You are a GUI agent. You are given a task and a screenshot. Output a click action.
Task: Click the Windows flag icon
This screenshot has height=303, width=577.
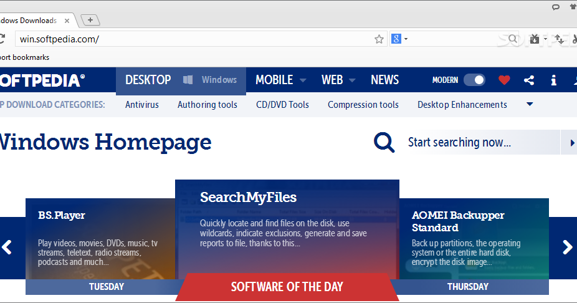[x=188, y=80]
